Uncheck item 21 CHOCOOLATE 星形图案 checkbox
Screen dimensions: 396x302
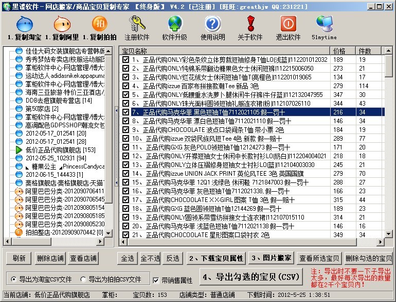(125, 234)
